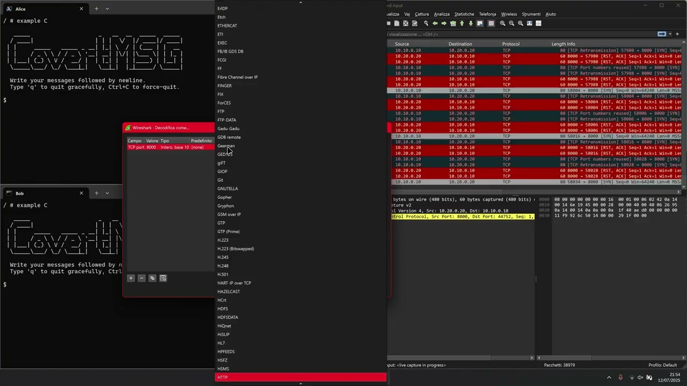
Task: Clear all Decode As entries icon
Action: [163, 278]
